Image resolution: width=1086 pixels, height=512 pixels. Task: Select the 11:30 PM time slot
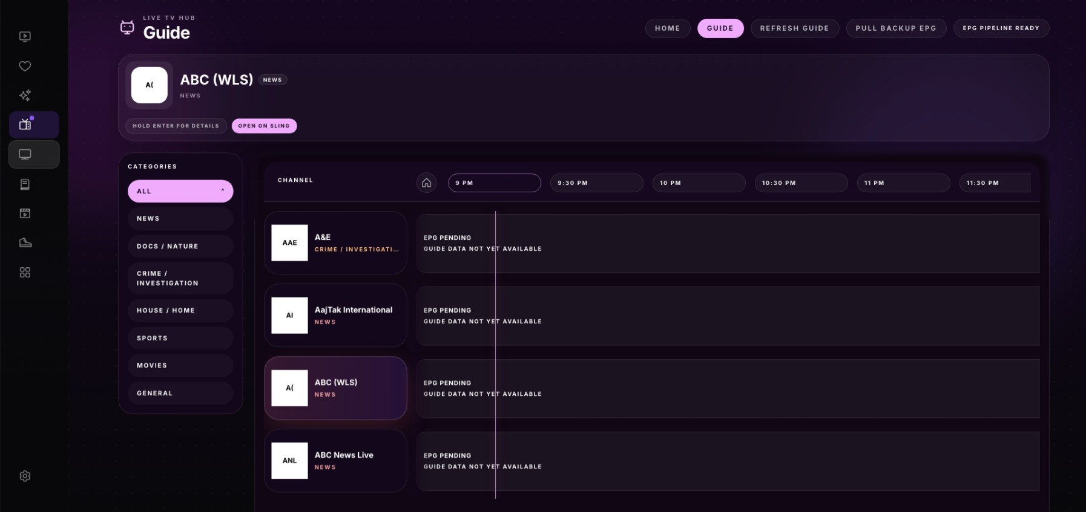click(x=995, y=183)
